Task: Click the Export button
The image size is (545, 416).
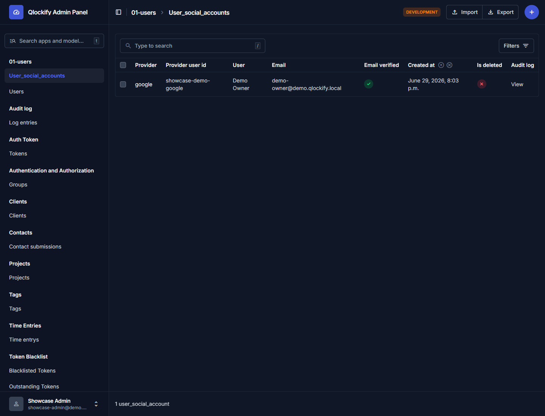Action: tap(500, 12)
